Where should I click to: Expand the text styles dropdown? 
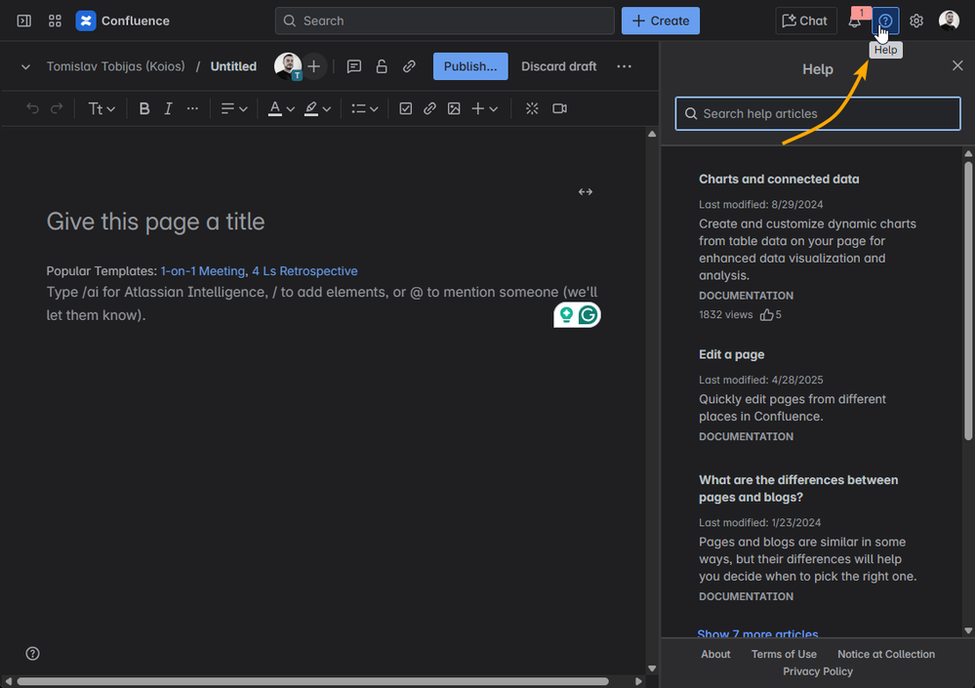102,108
